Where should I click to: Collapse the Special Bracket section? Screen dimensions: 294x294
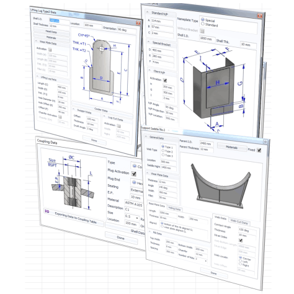pyautogui.click(x=148, y=42)
